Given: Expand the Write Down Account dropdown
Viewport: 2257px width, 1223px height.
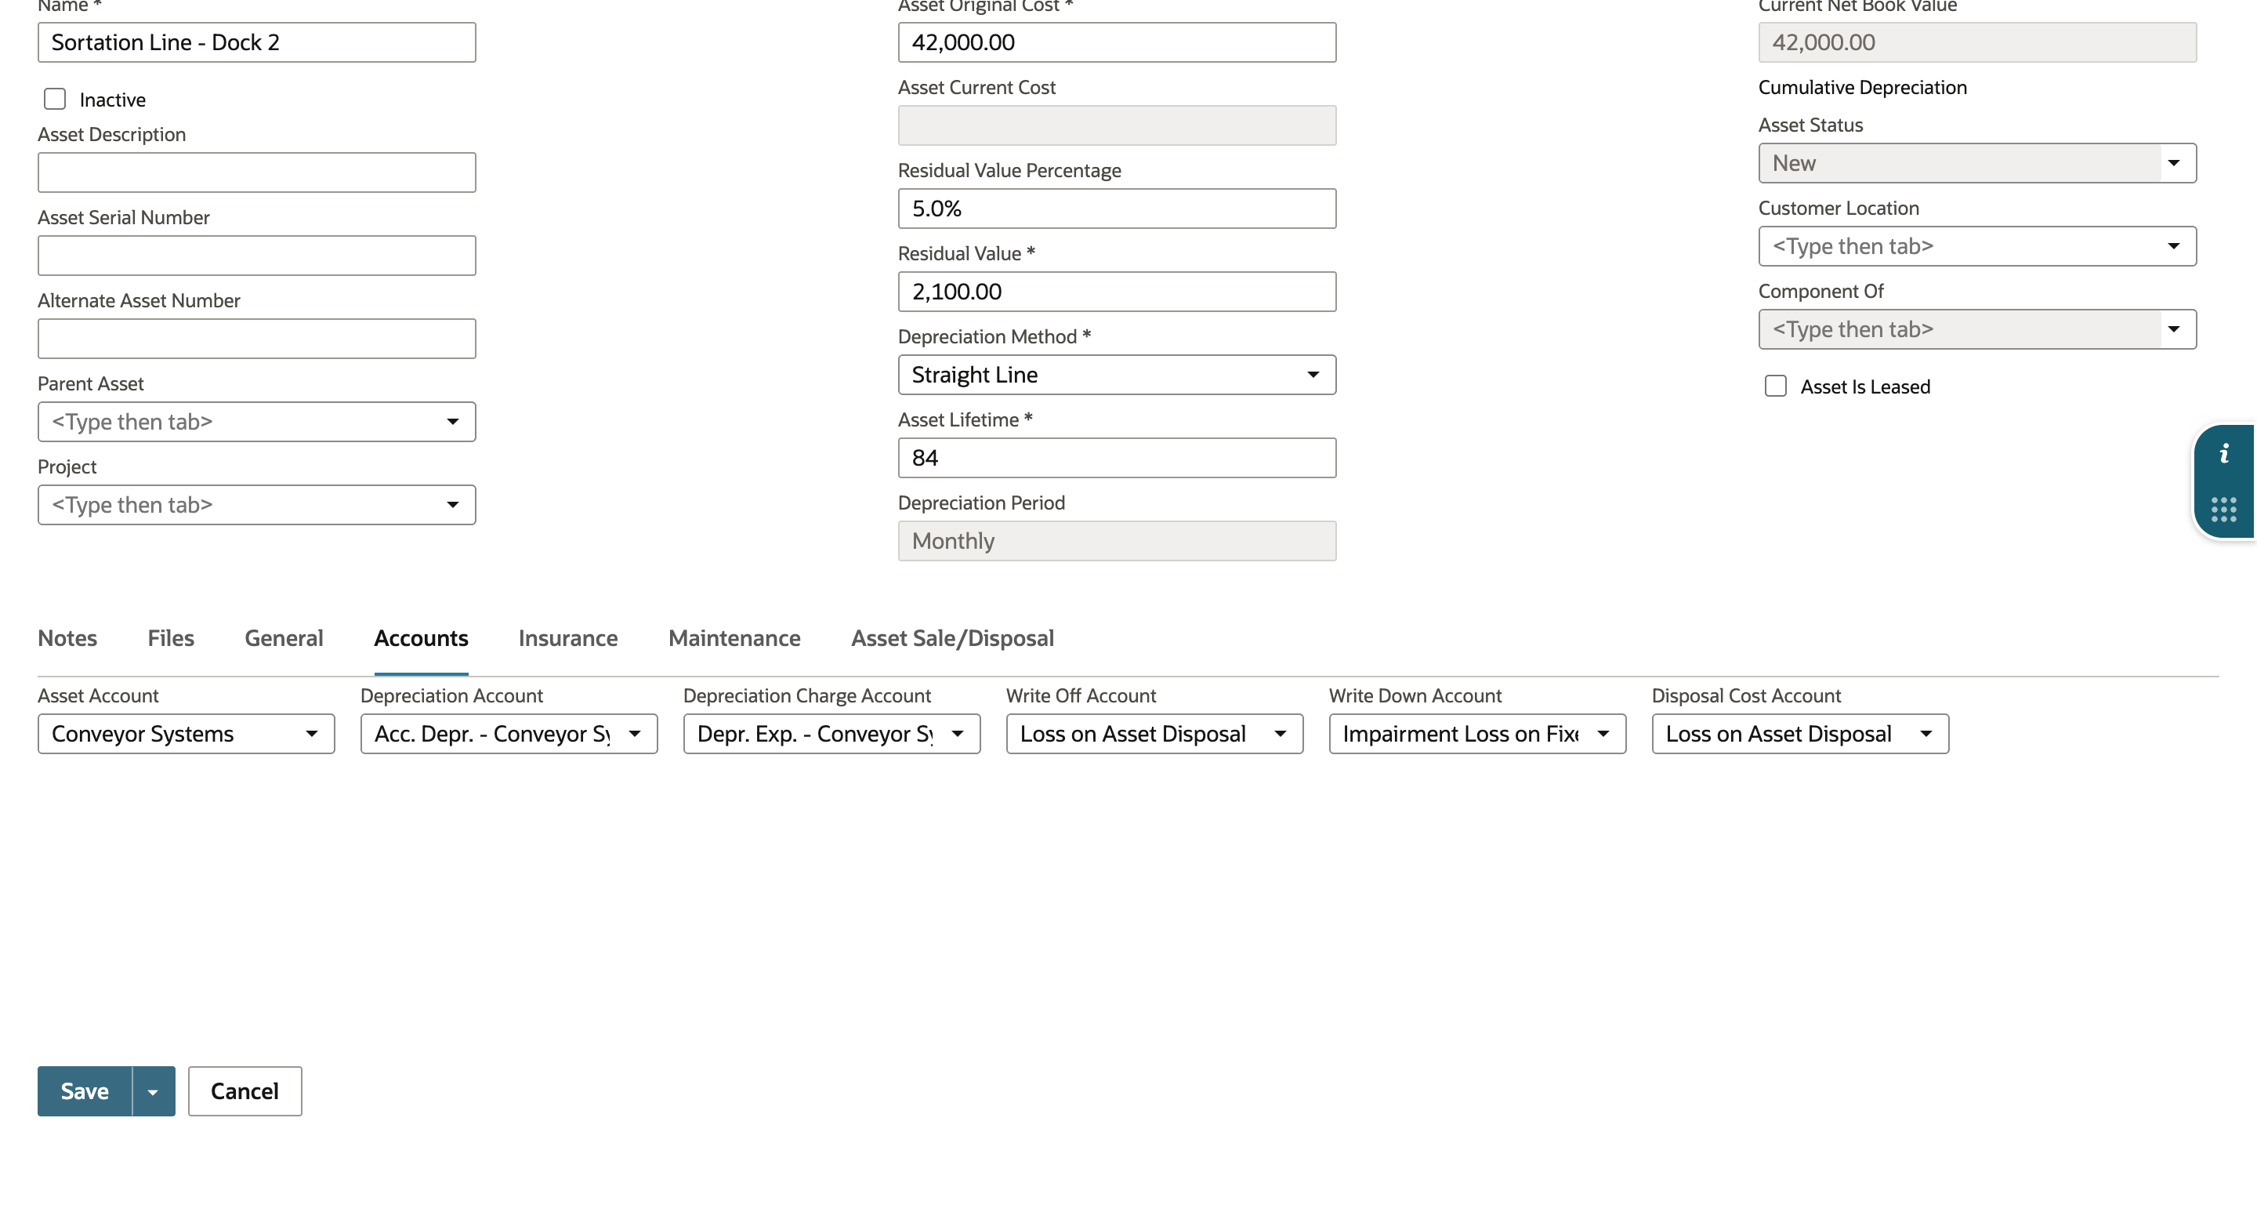Looking at the screenshot, I should pos(1603,734).
